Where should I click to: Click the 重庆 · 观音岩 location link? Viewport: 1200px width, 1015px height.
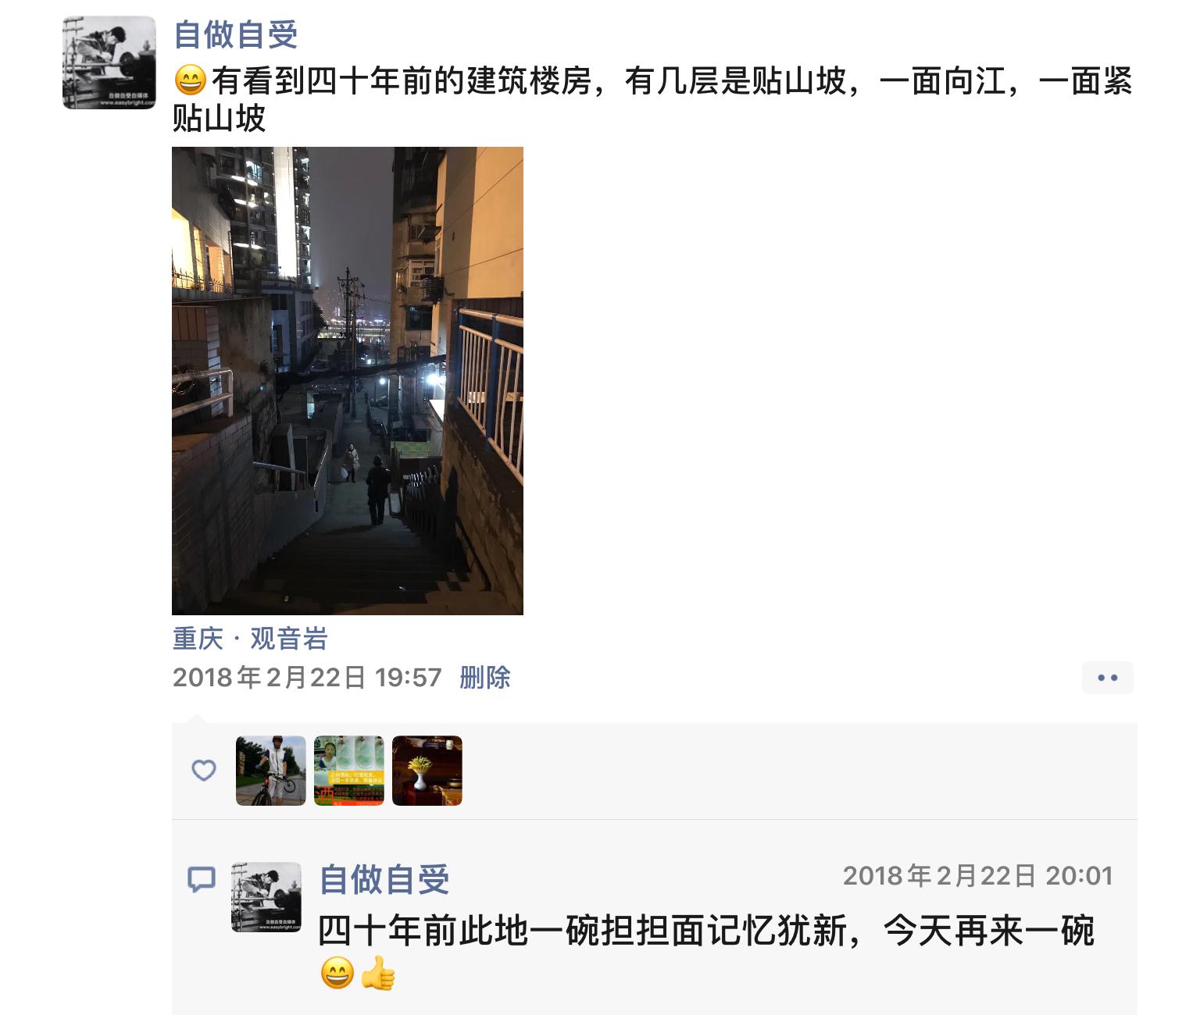tap(250, 639)
